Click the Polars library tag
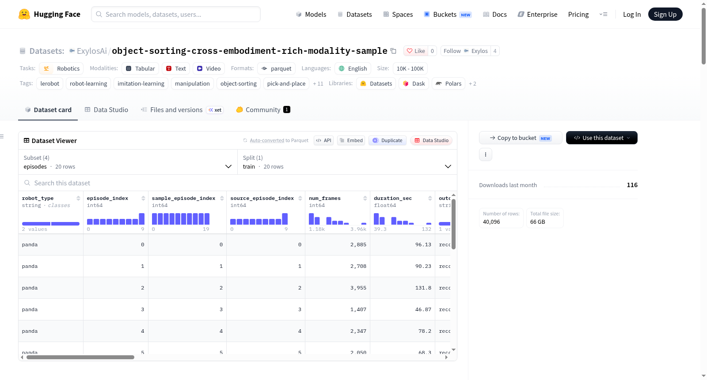 click(x=449, y=83)
